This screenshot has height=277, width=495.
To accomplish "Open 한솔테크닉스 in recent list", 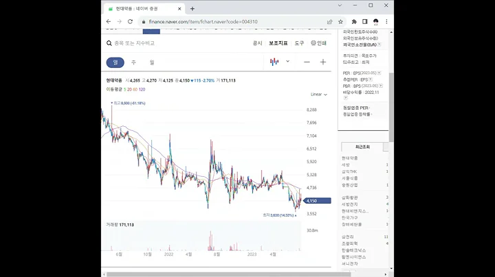I will coord(354,250).
